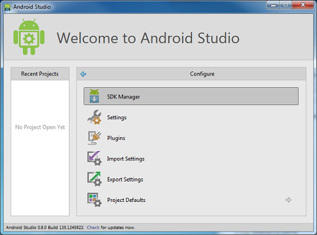317x235 pixels.
Task: Click the Import Settings arrow icon
Action: tap(94, 159)
